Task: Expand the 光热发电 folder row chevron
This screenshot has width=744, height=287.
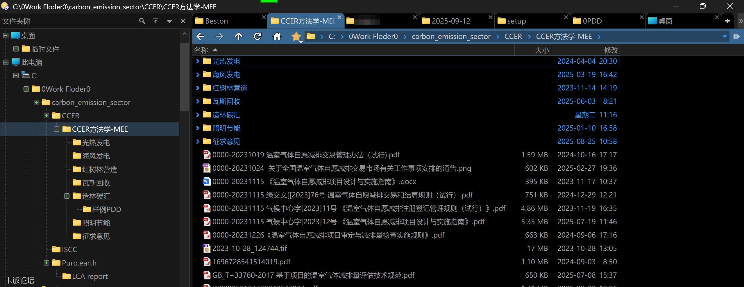Action: 198,61
